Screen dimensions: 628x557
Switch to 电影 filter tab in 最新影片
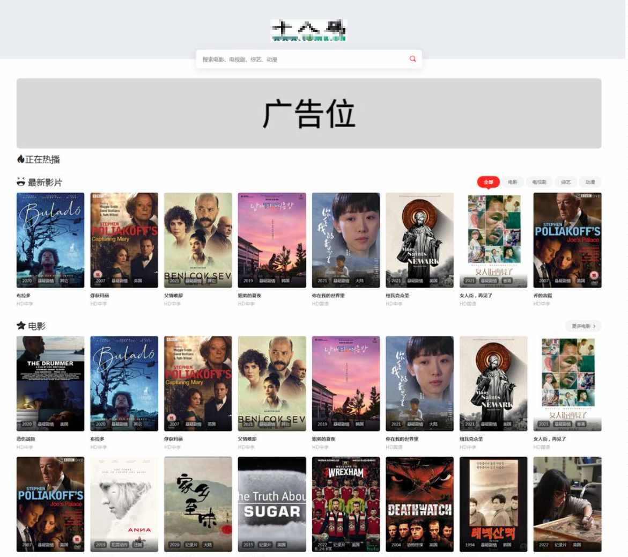pyautogui.click(x=513, y=182)
